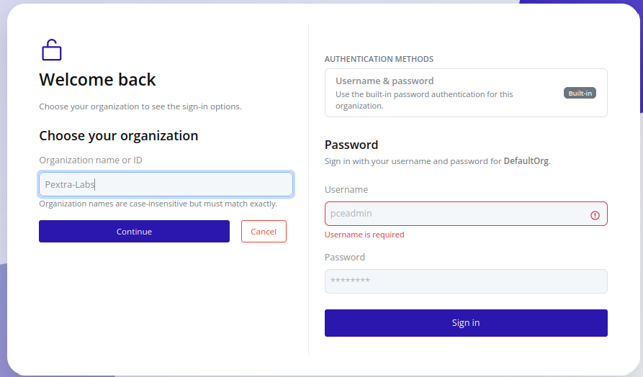Click the Password label above the password field
The width and height of the screenshot is (643, 377).
click(345, 257)
